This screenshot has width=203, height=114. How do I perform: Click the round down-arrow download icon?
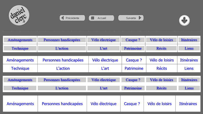184,20
